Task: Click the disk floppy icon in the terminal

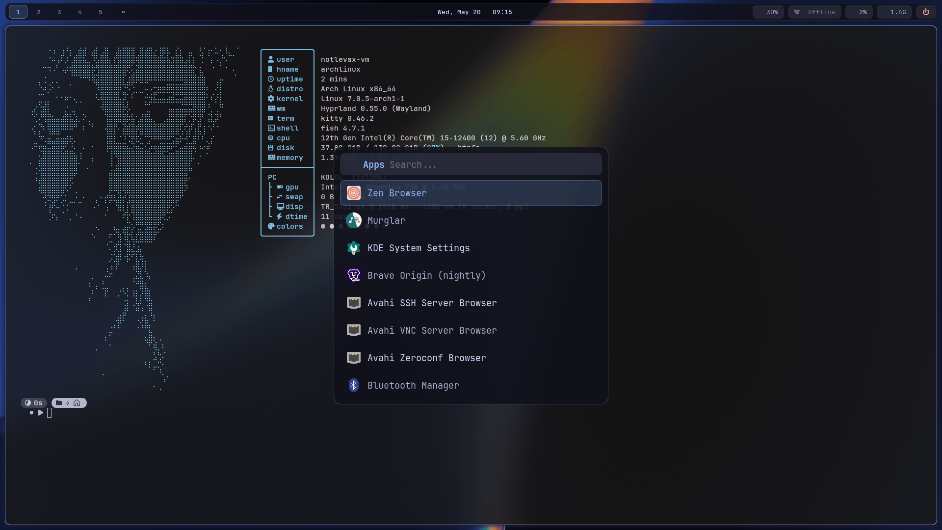Action: pyautogui.click(x=271, y=148)
